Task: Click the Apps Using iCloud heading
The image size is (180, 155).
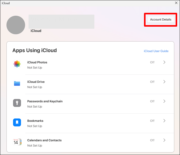Action: click(x=34, y=50)
